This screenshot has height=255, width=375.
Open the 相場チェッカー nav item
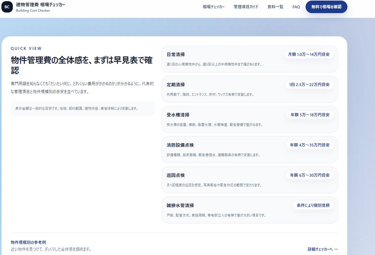point(213,7)
